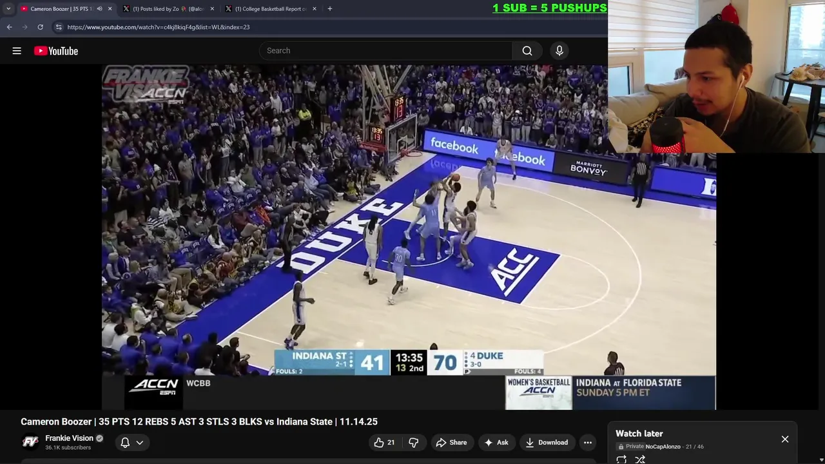Close the Cameron Boozer YouTube tab

pyautogui.click(x=110, y=9)
